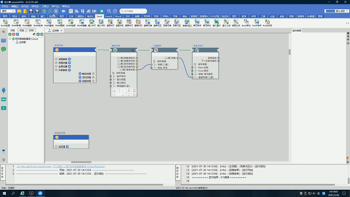350x197 pixels.
Task: Collapse the left panel with the arrow icon
Action: pos(3,32)
